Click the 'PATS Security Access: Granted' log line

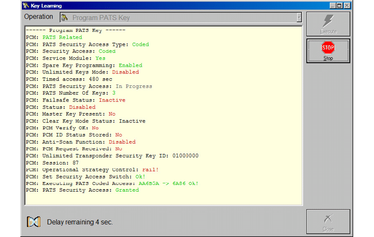82,190
